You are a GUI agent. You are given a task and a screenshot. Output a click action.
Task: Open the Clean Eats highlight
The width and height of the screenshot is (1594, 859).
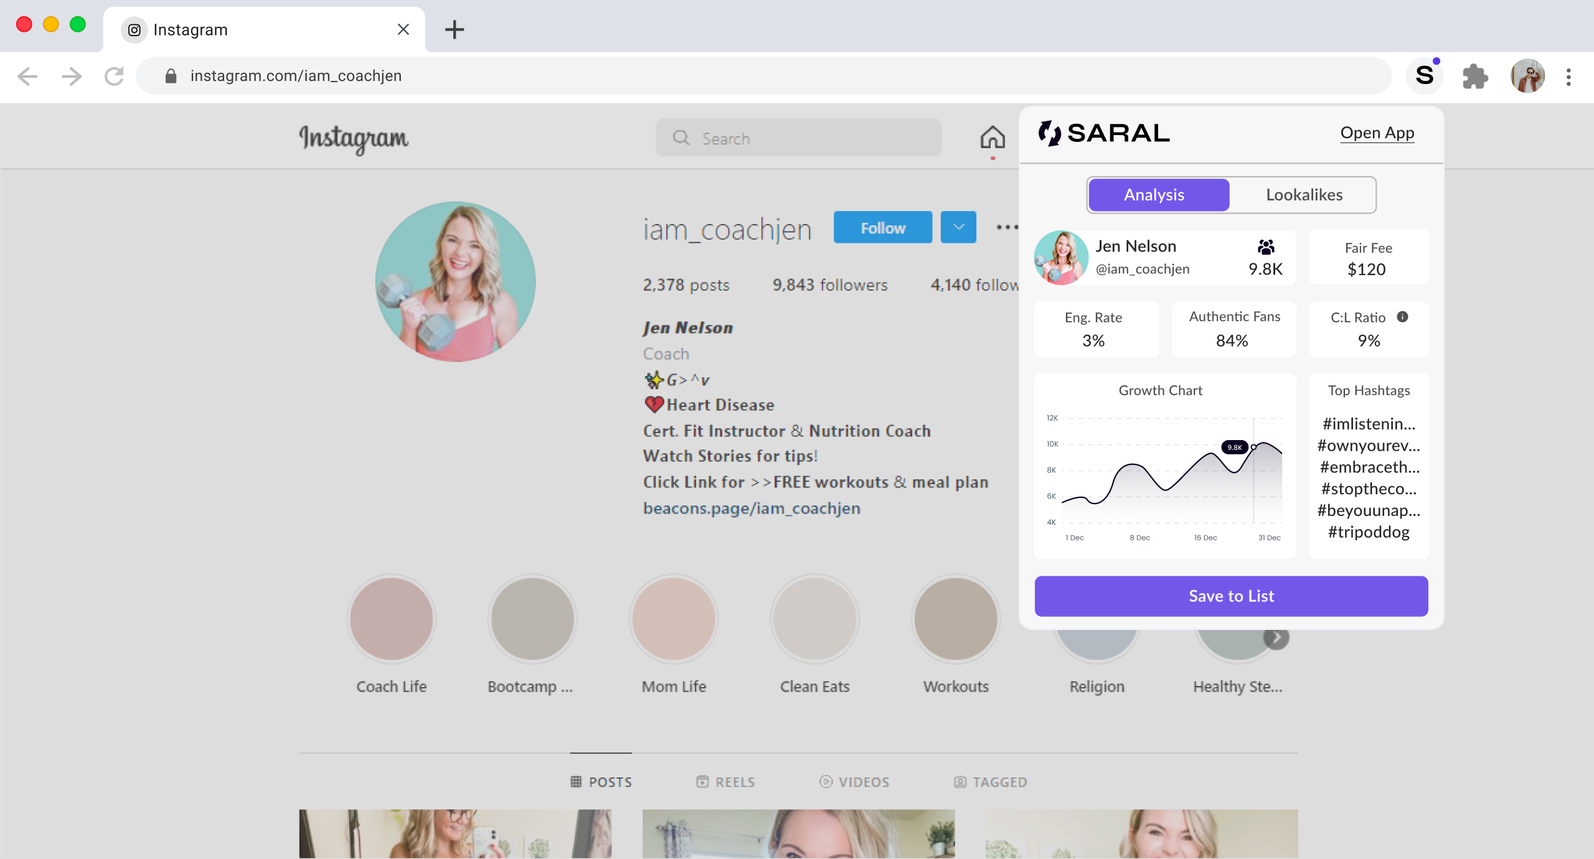point(815,619)
